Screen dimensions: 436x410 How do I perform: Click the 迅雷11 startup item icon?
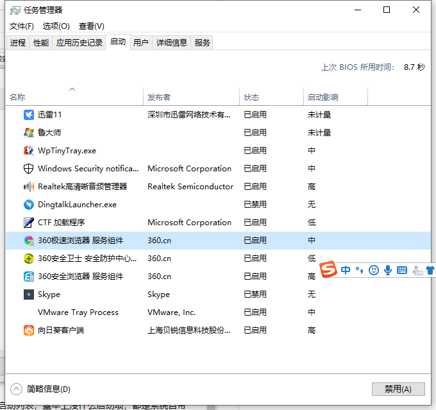29,115
